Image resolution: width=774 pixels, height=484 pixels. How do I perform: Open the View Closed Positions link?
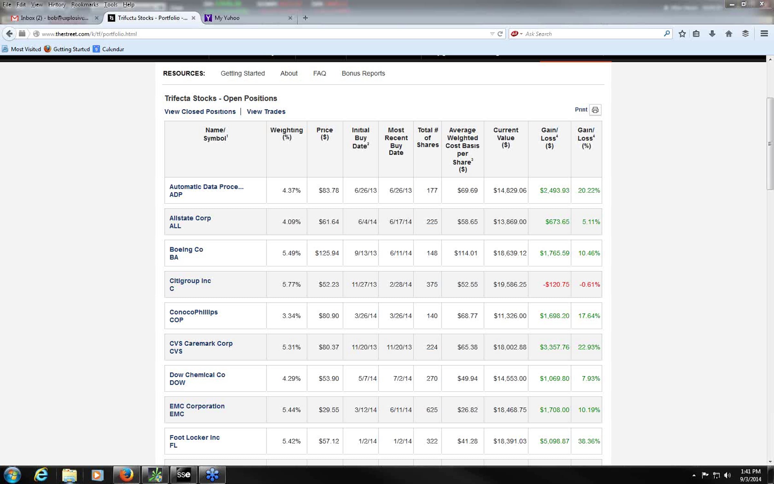tap(200, 112)
